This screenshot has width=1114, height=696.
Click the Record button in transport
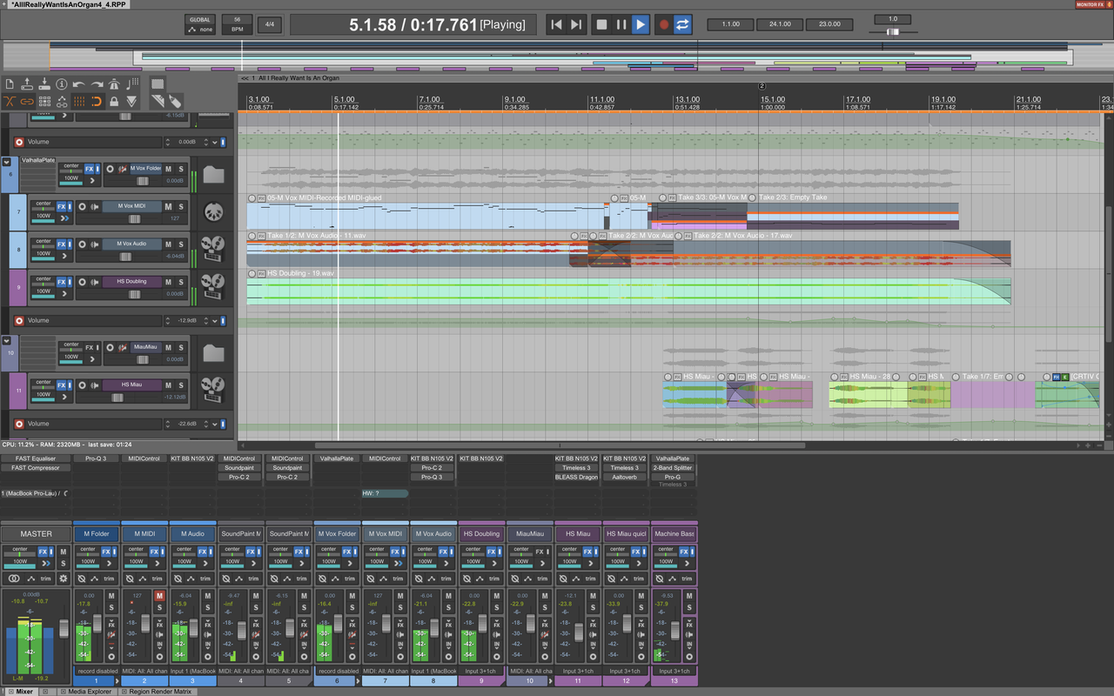coord(664,25)
